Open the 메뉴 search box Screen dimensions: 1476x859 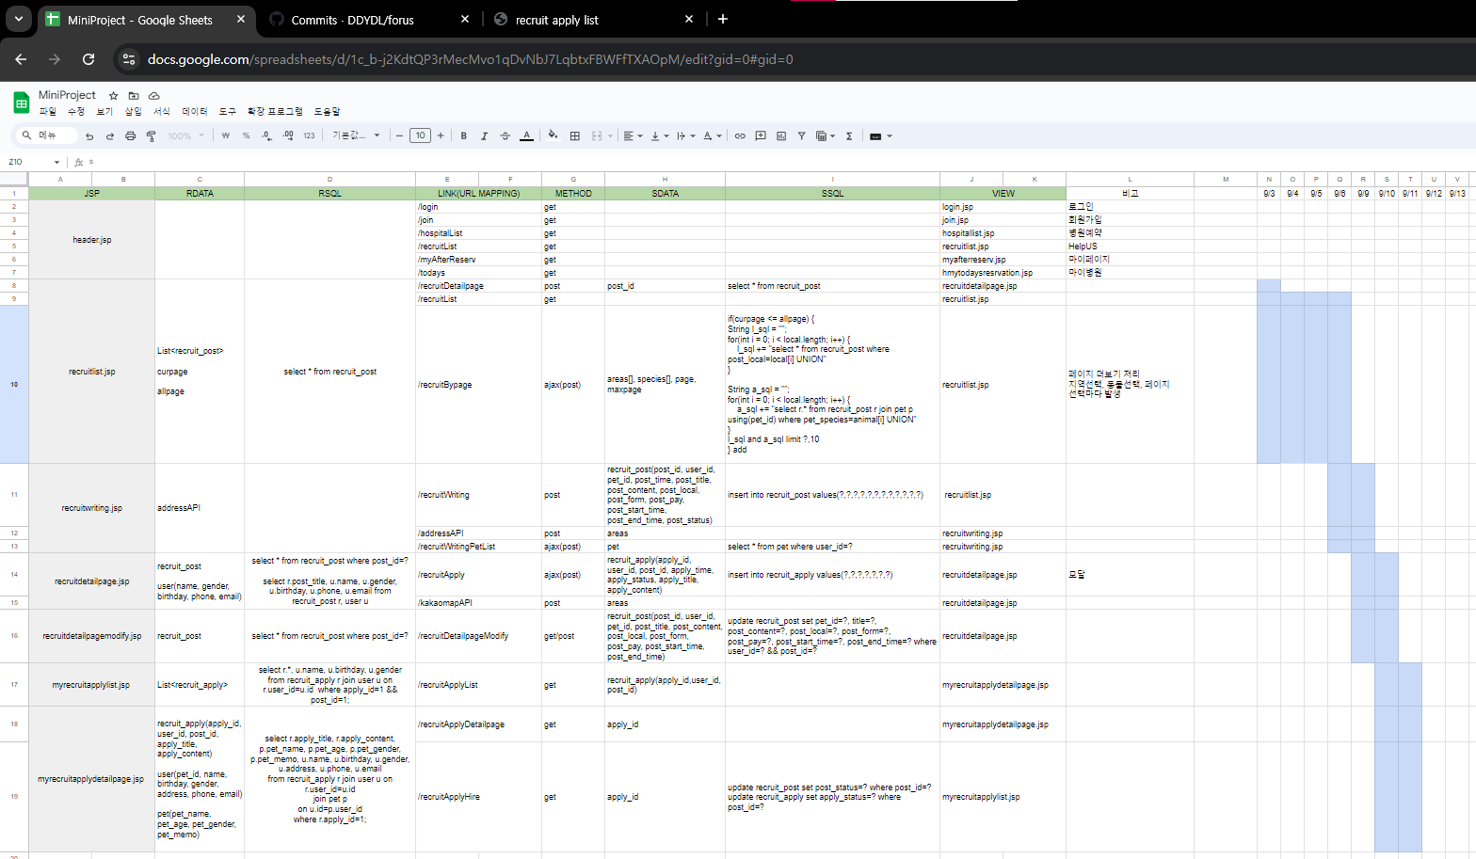point(47,136)
